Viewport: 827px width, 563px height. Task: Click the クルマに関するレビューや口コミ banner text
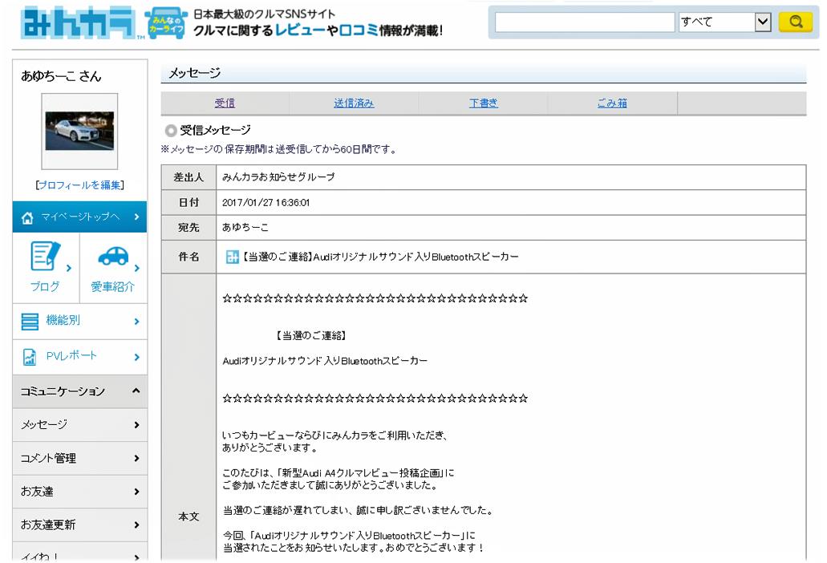click(x=318, y=30)
